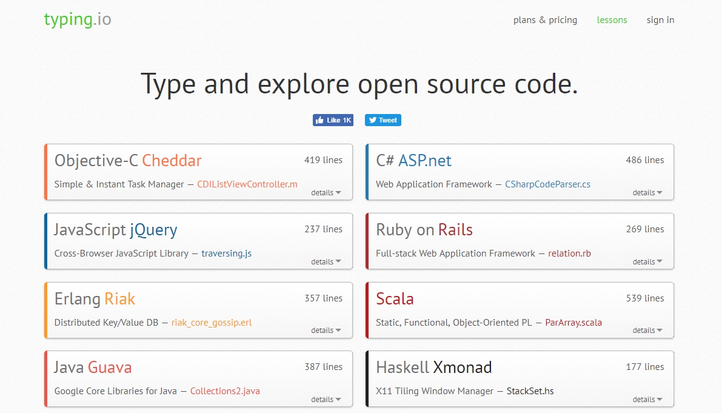The image size is (722, 413).
Task: Click 'Cross-Browser JavaScript Library' description
Action: click(121, 254)
